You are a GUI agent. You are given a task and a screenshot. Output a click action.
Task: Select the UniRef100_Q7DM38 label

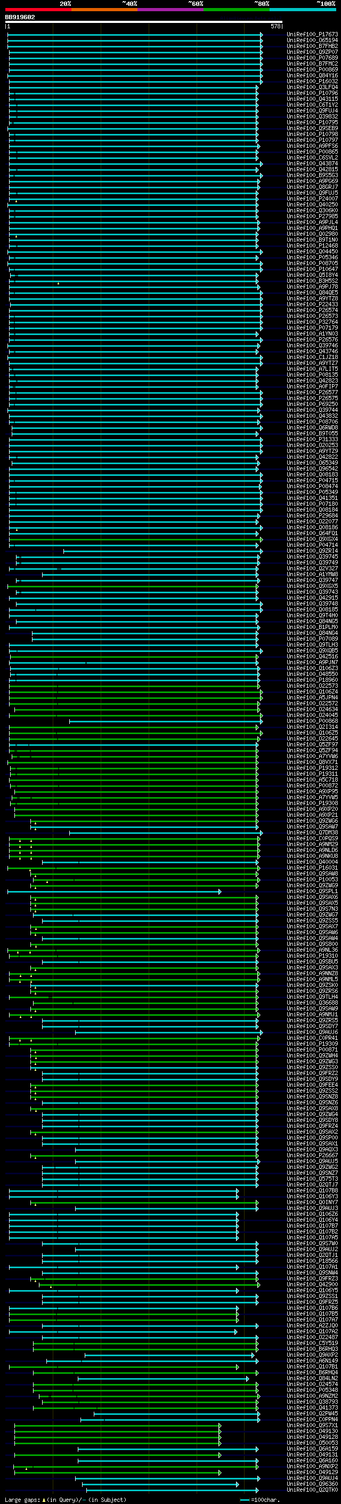312,833
